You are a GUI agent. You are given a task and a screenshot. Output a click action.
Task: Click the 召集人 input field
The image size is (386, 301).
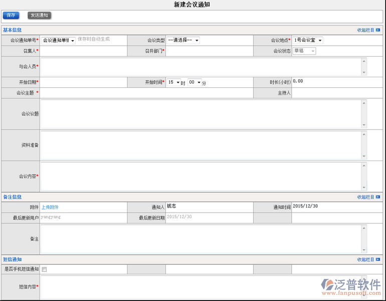coord(83,51)
